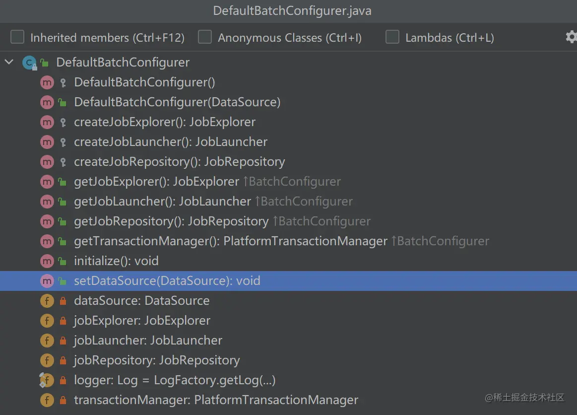Collapse the DefaultBatchConfigurer class node

(9, 62)
